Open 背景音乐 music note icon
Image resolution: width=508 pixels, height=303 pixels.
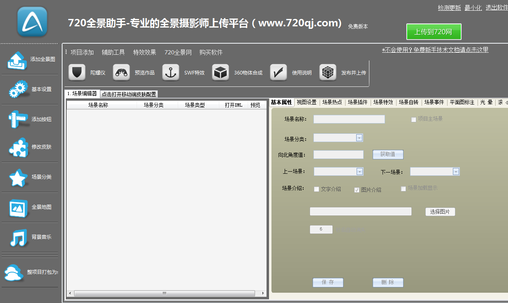coord(19,238)
